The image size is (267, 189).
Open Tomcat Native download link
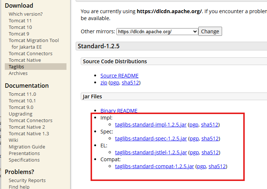(x=25, y=60)
